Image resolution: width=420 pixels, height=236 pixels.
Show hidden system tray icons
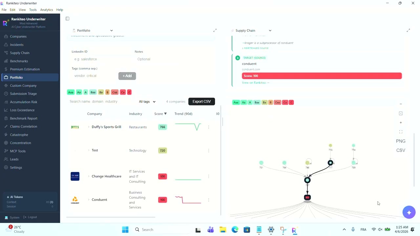344,230
